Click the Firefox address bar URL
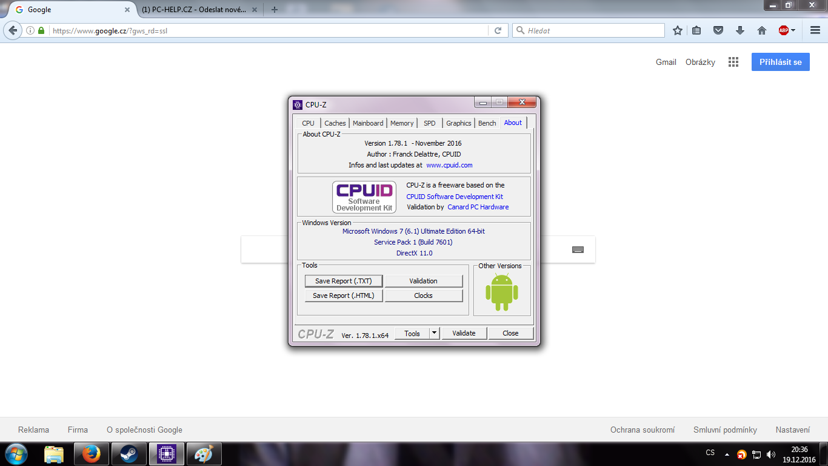The width and height of the screenshot is (828, 466). coord(269,30)
